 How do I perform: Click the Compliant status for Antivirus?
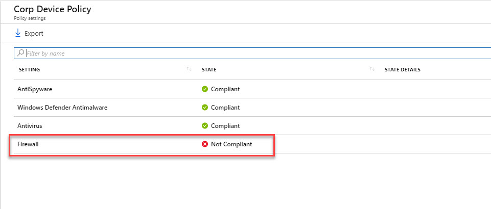tap(225, 126)
